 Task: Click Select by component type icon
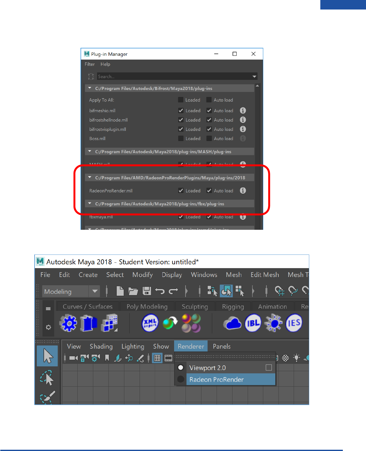[x=240, y=291]
